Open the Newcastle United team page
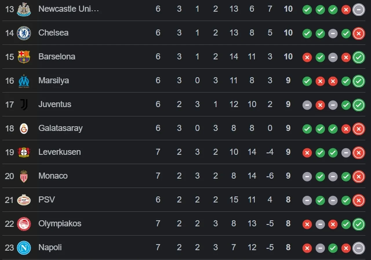 pyautogui.click(x=69, y=9)
